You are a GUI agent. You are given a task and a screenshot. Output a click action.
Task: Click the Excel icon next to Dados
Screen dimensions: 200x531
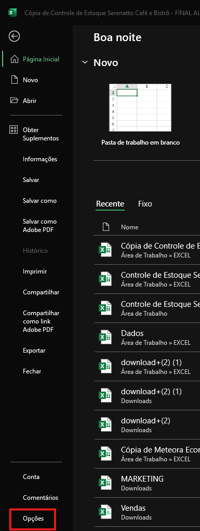click(x=105, y=338)
